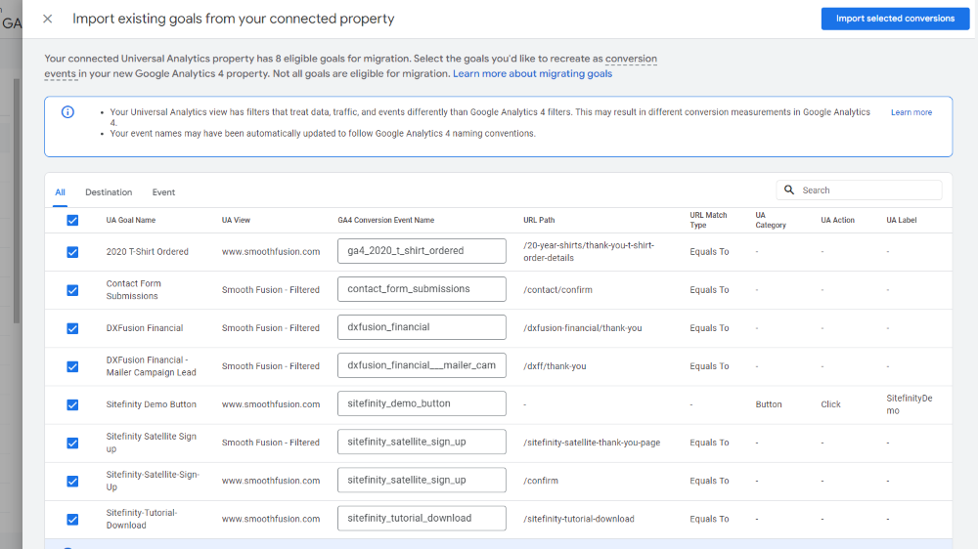
Task: Uncheck the DXFusion Financial goal checkbox
Action: [x=72, y=328]
